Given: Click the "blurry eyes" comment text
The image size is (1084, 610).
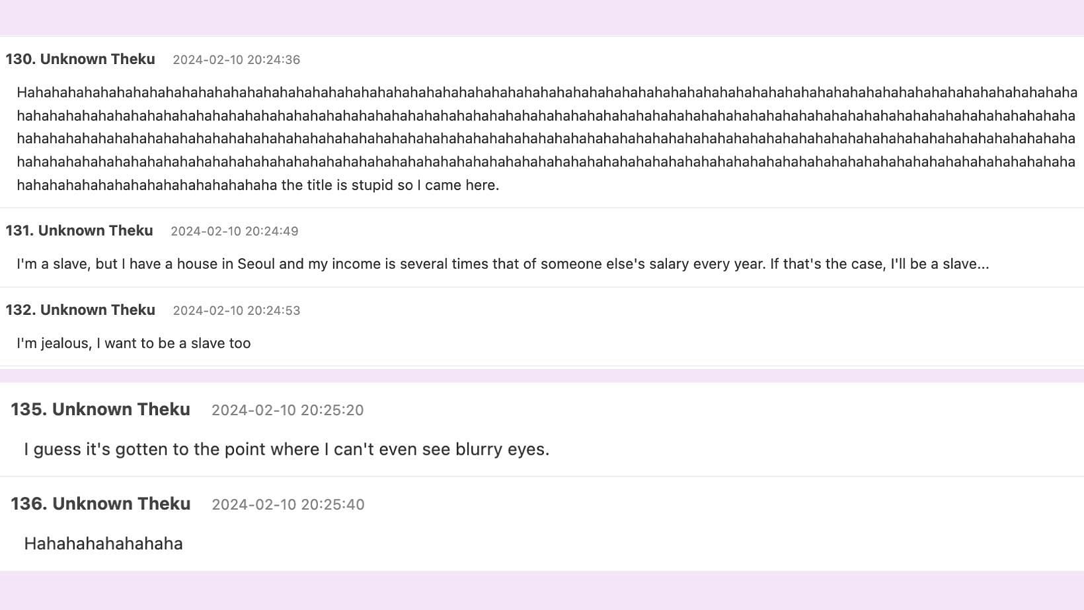Looking at the screenshot, I should coord(286,450).
